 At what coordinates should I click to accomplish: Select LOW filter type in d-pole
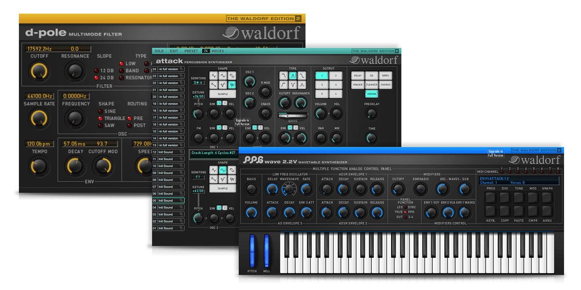point(121,63)
